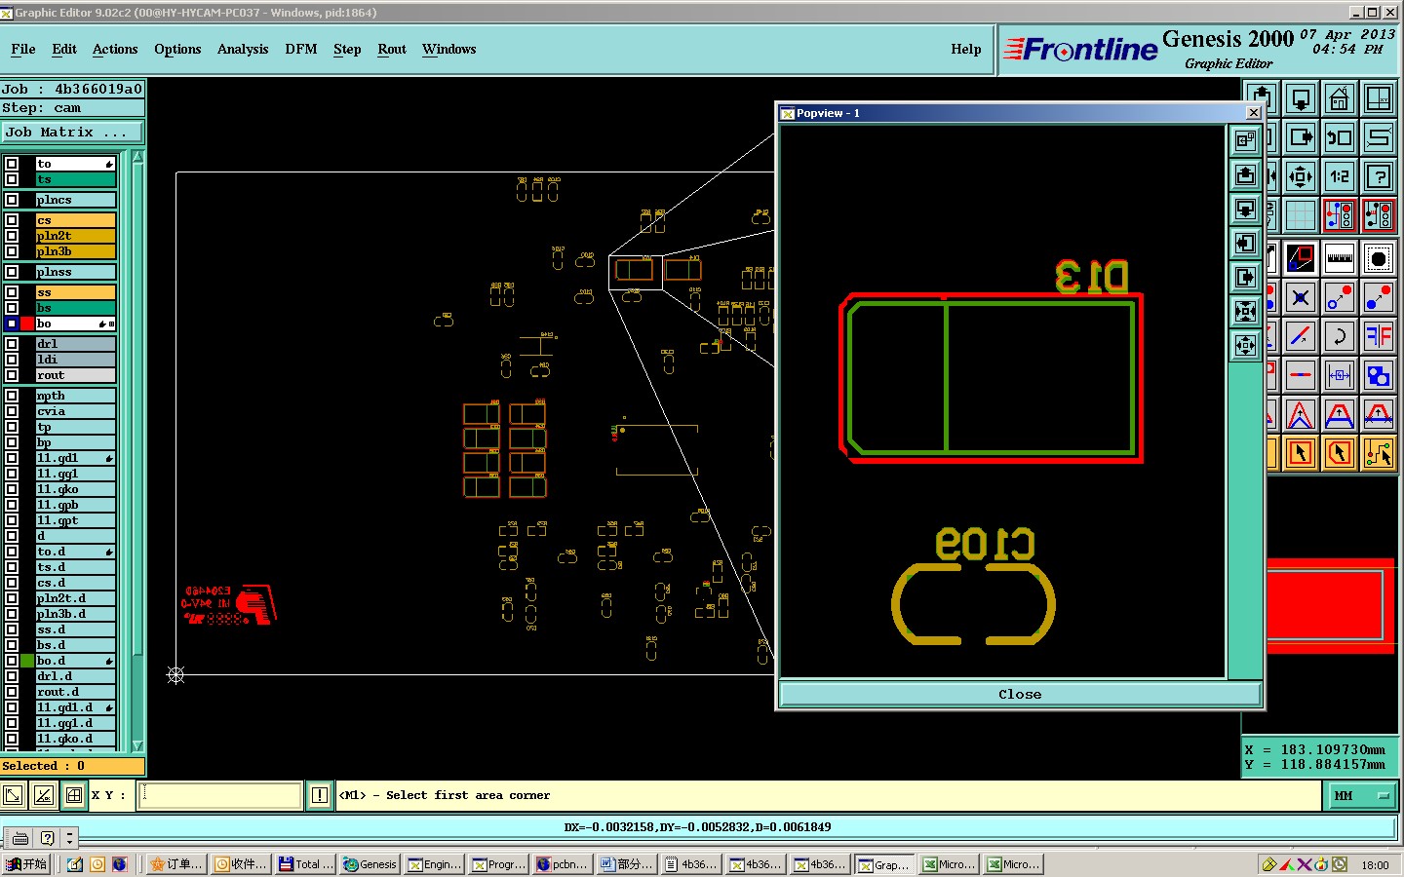
Task: Click the S-shaped route icon
Action: click(x=1379, y=137)
